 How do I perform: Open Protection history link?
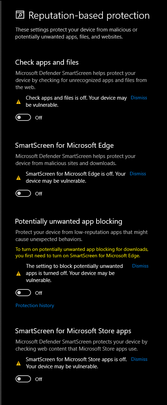tap(35, 306)
